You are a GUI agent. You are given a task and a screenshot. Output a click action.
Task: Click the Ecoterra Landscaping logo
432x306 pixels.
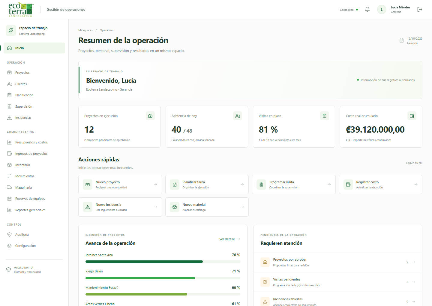[21, 10]
